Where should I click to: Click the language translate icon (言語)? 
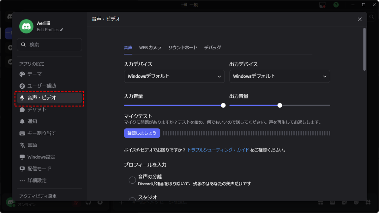click(x=22, y=145)
